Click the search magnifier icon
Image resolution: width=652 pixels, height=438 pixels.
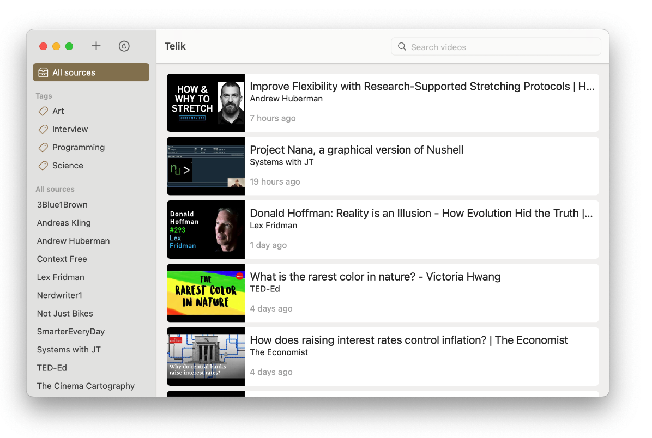pyautogui.click(x=402, y=47)
